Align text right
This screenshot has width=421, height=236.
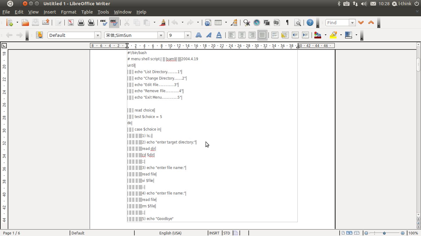[252, 35]
